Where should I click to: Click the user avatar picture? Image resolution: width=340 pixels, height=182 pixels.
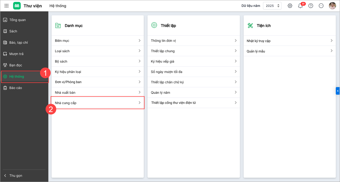pos(332,6)
